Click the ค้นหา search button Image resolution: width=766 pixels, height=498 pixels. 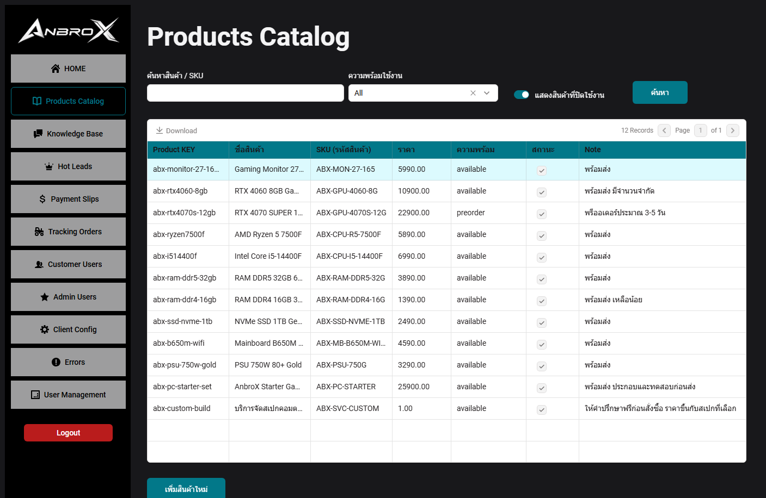point(660,92)
